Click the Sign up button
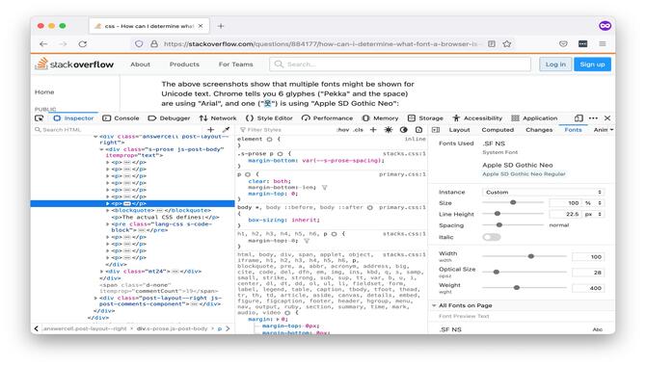This screenshot has width=646, height=366. (592, 65)
